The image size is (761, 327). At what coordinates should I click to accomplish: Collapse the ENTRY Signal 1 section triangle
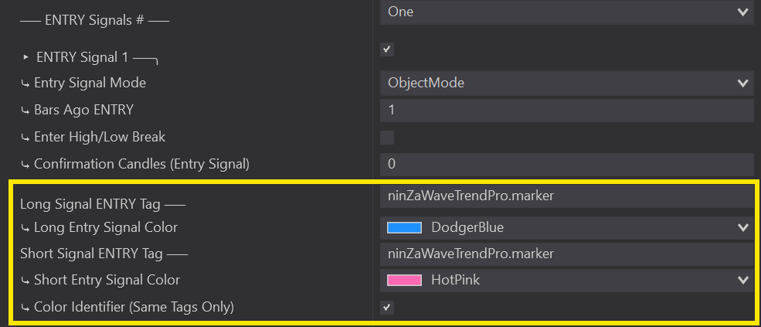coord(25,56)
